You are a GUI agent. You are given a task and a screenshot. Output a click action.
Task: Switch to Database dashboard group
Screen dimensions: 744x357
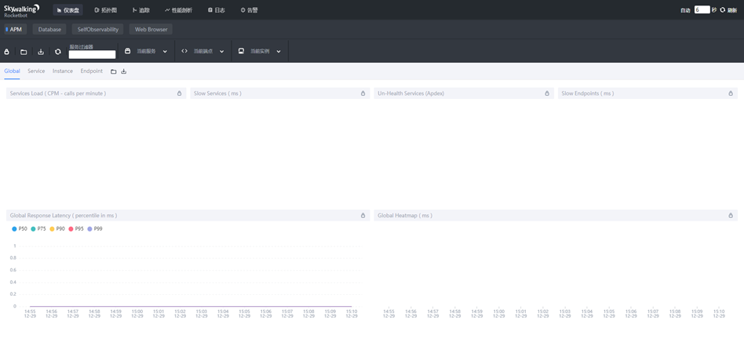49,29
